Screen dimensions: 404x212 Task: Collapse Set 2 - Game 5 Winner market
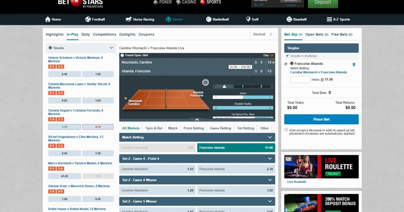point(270,201)
